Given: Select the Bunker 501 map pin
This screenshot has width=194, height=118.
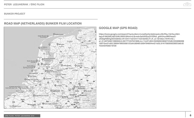Looking at the screenshot, I should pyautogui.click(x=75, y=66).
